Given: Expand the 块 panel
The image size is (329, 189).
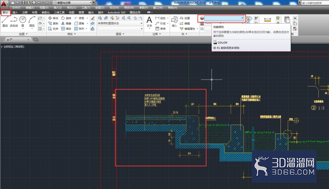Looking at the screenshot, I should pos(184,34).
